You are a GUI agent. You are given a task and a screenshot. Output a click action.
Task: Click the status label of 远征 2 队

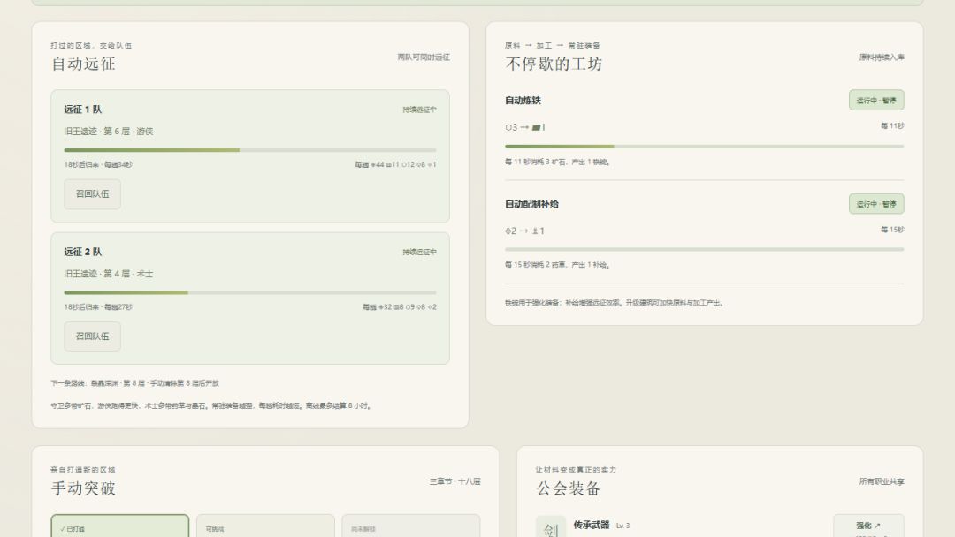(x=420, y=252)
